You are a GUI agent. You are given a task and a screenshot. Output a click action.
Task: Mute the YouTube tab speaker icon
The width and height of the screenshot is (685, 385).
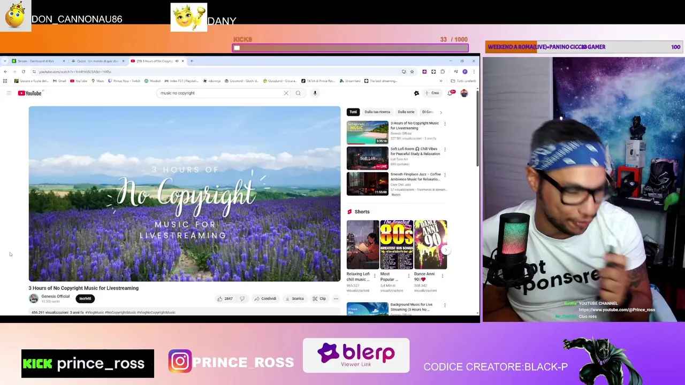(177, 61)
